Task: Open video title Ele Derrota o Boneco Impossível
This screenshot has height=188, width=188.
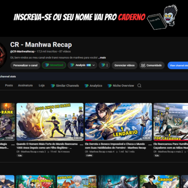Action: tap(115, 146)
